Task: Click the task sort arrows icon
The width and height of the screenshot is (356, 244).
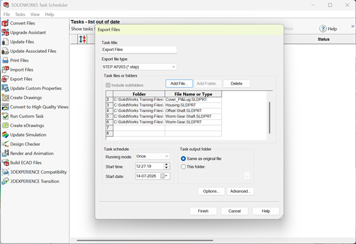Action: tap(82, 39)
